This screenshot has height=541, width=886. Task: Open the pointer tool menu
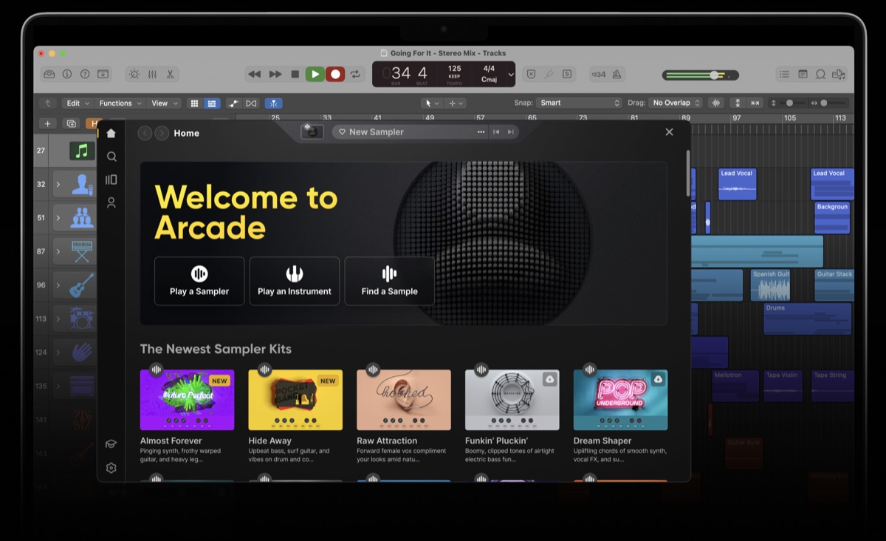pyautogui.click(x=430, y=103)
